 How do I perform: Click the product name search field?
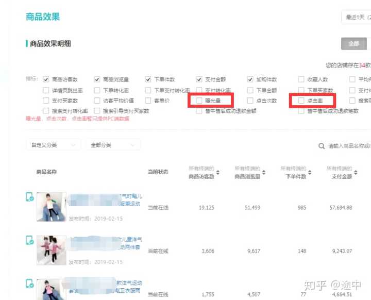click(349, 146)
